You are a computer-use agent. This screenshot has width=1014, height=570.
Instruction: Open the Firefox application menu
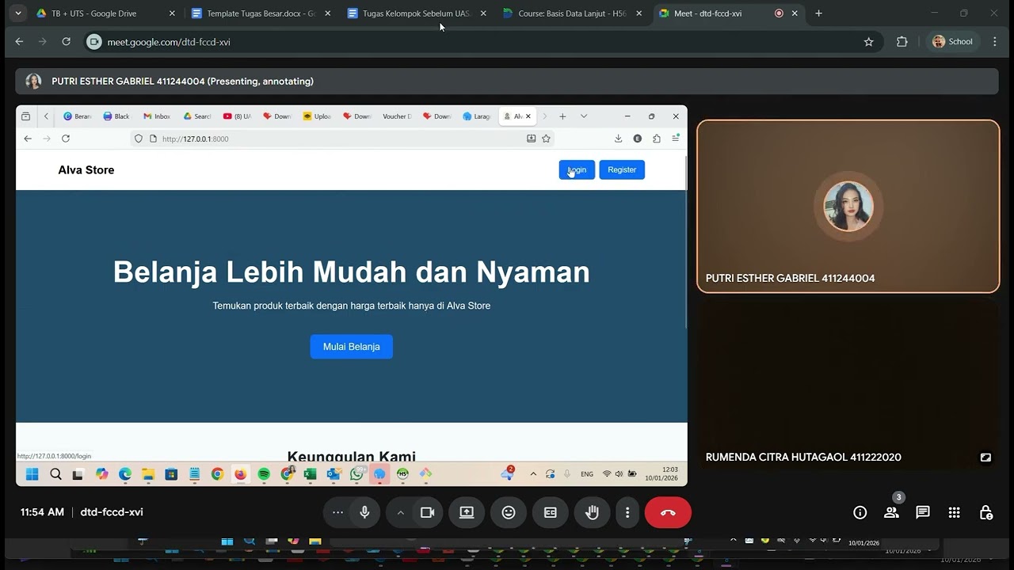click(676, 139)
